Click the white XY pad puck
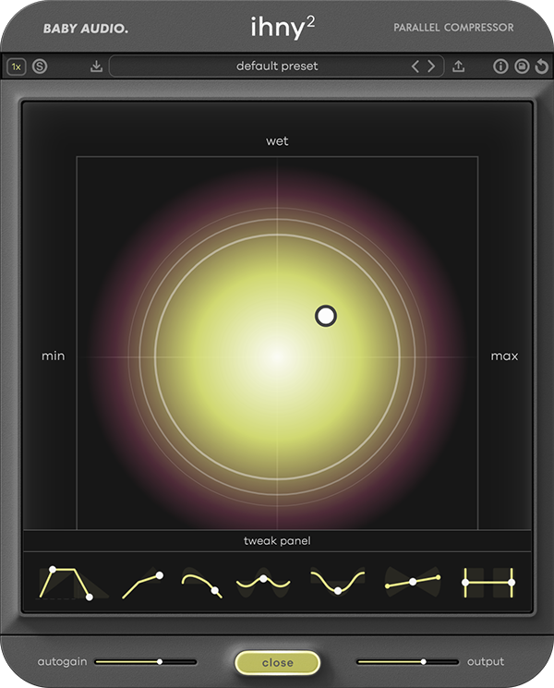This screenshot has width=554, height=688. 326,316
